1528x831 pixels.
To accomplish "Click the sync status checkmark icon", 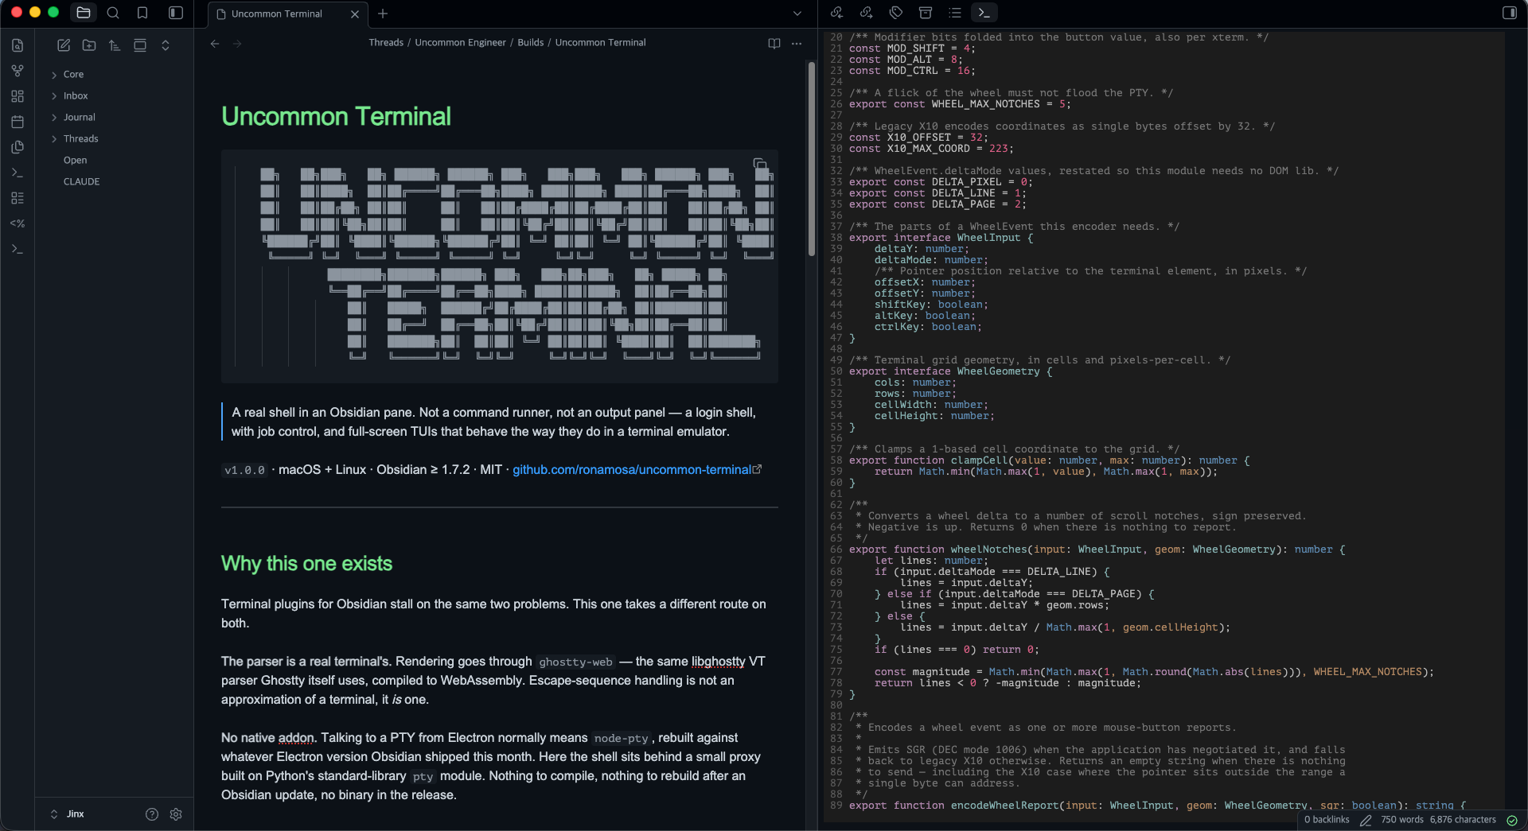I will coord(1512,820).
